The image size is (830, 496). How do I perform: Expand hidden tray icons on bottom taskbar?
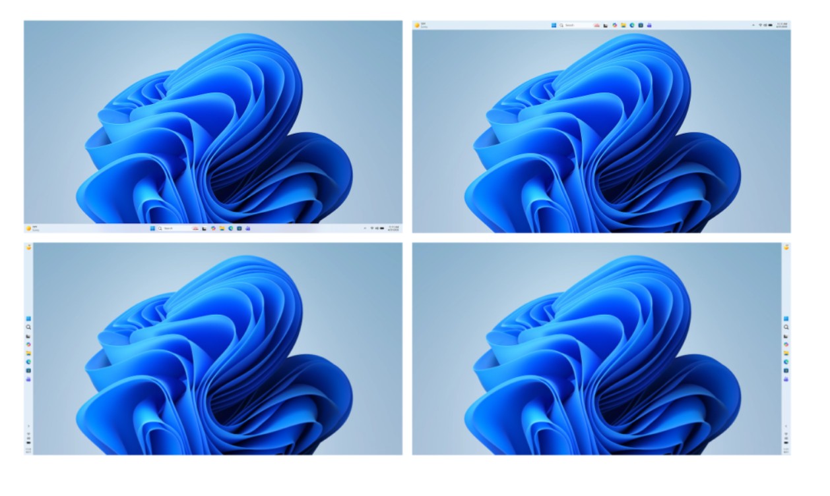(365, 228)
